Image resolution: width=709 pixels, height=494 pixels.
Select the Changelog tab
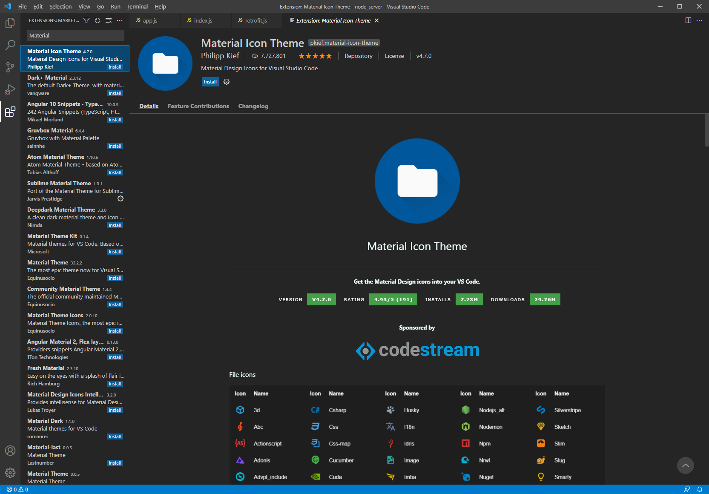click(253, 106)
